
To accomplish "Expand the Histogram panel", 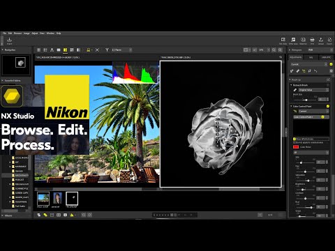I will 290,50.
